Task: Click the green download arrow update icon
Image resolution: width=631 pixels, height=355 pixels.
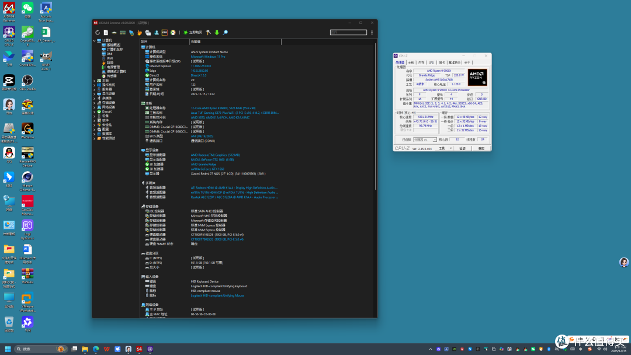Action: [217, 33]
